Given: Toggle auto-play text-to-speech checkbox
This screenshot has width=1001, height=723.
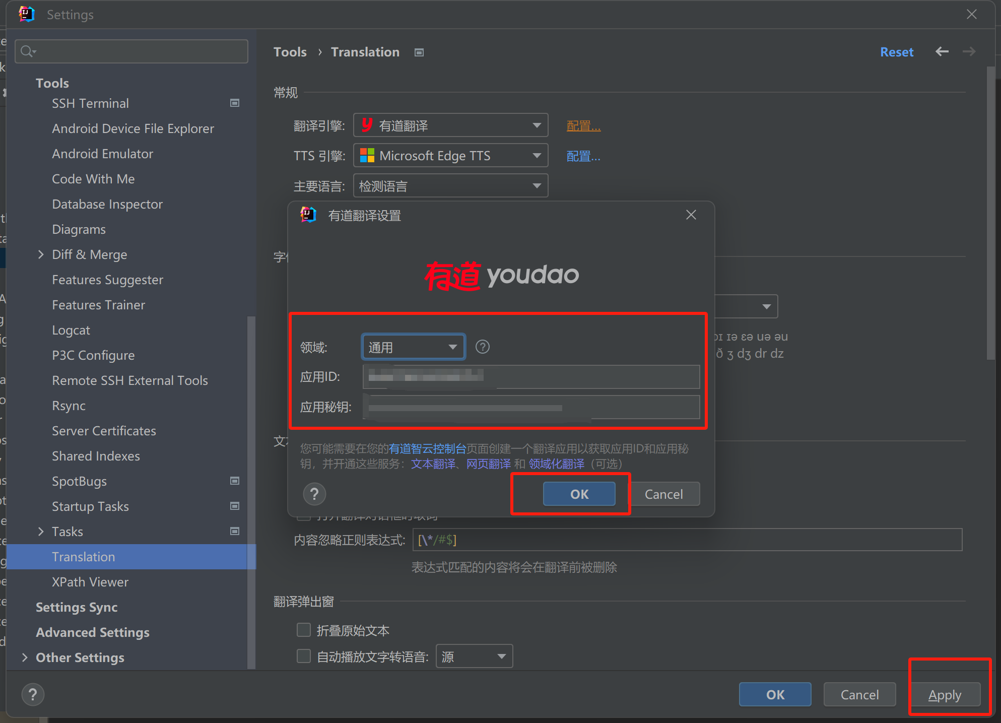Looking at the screenshot, I should (x=304, y=656).
